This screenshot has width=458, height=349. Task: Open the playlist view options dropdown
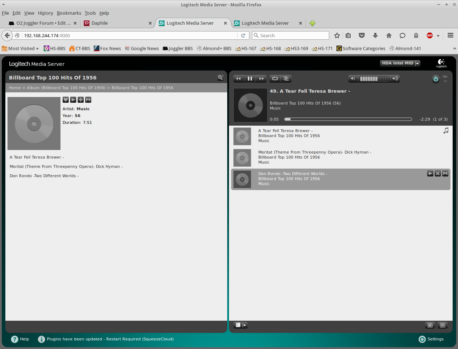(240, 325)
